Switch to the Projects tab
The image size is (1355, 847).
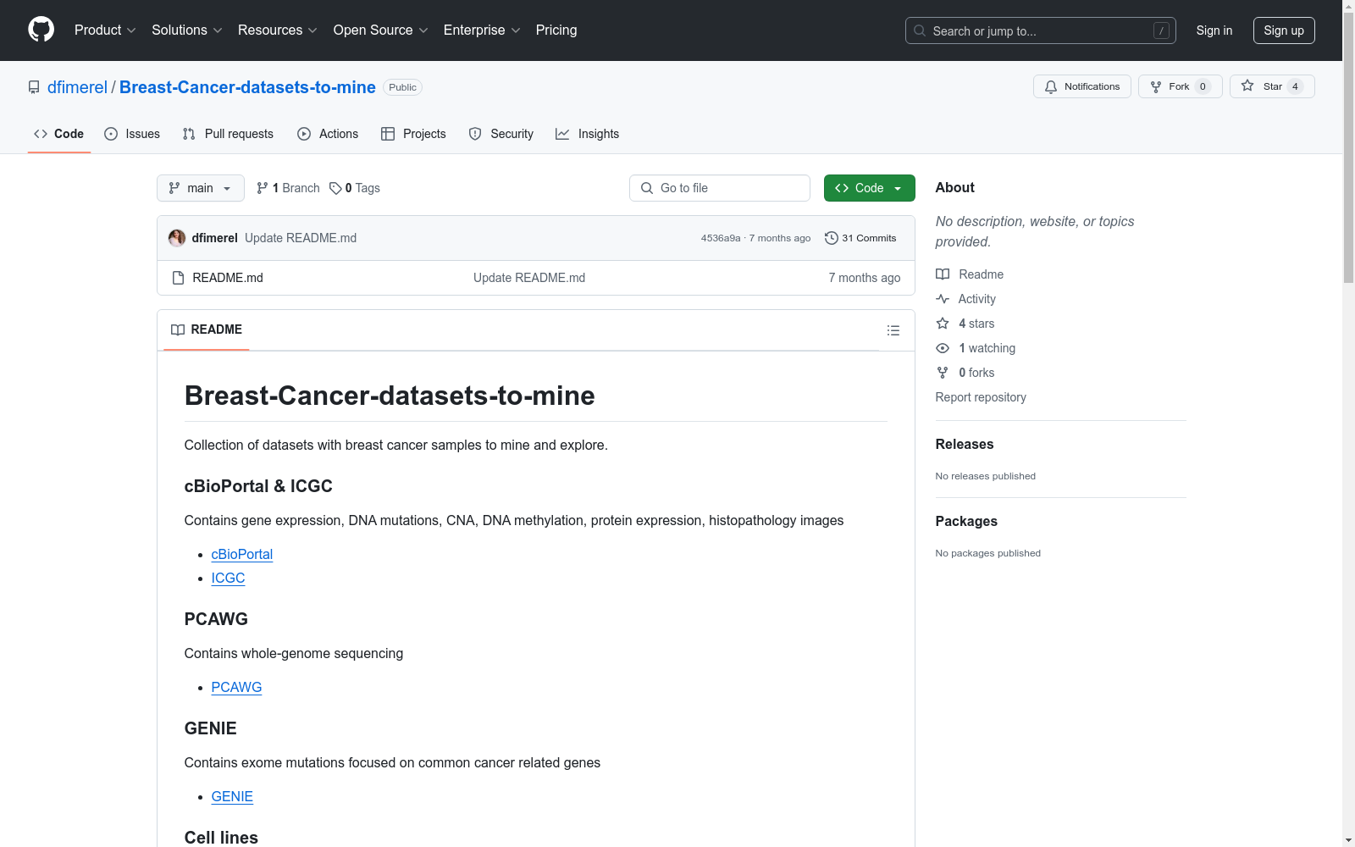(x=413, y=134)
